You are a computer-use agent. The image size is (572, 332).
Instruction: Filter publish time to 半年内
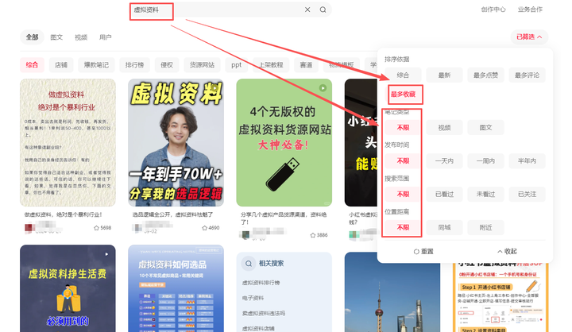click(528, 161)
